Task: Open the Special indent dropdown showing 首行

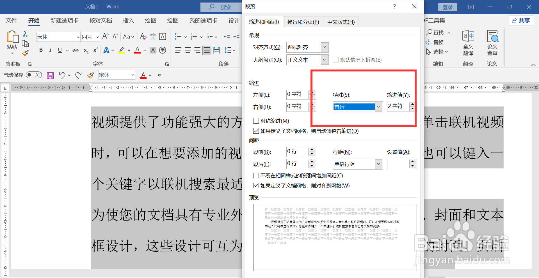Action: pyautogui.click(x=358, y=107)
